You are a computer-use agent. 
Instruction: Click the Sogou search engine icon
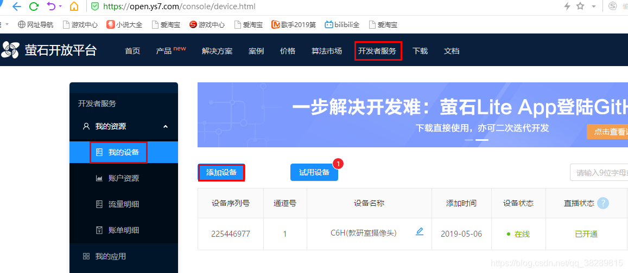[613, 6]
